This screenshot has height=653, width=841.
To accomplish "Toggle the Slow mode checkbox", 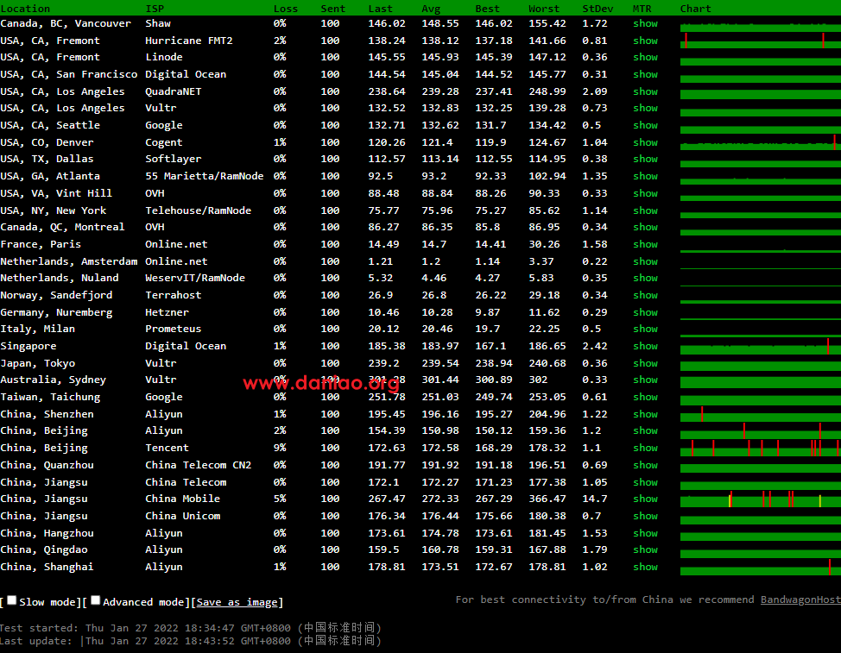I will [11, 600].
